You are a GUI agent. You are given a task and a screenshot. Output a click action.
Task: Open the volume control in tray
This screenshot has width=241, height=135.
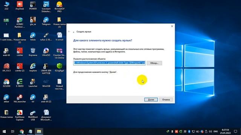click(210, 132)
